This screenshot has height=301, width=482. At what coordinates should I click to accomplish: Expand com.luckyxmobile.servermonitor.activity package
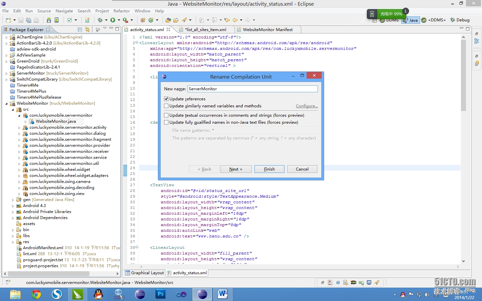[x=19, y=127]
